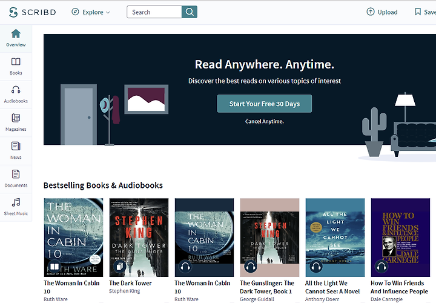Open The Dark Tower book cover
436x303 pixels.
click(139, 238)
